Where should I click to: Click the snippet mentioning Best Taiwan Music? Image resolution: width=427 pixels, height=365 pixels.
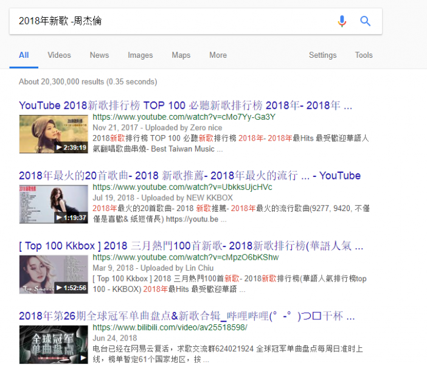(231, 144)
